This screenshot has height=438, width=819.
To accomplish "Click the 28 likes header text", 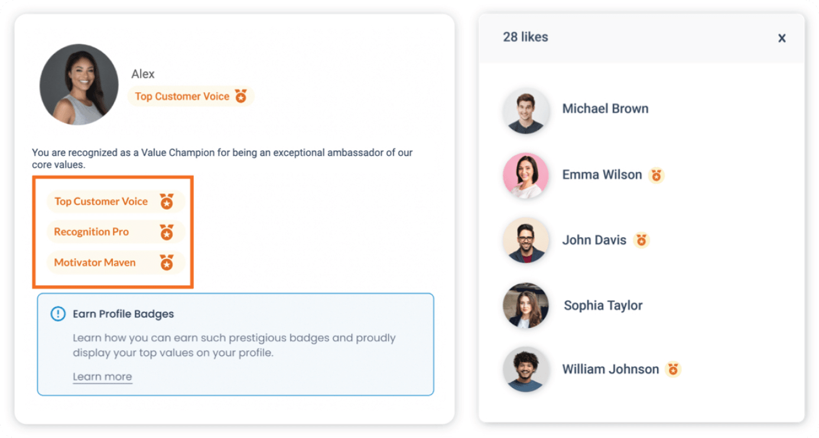I will [525, 37].
